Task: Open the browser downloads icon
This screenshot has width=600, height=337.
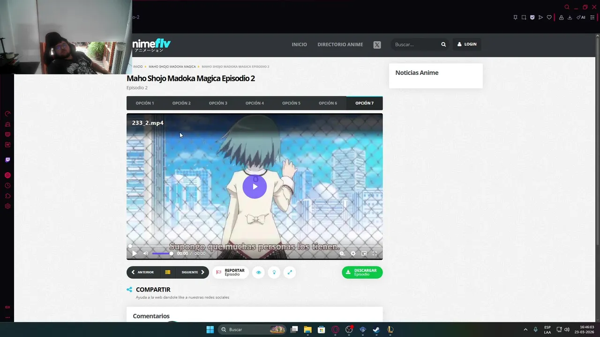Action: coord(570,17)
